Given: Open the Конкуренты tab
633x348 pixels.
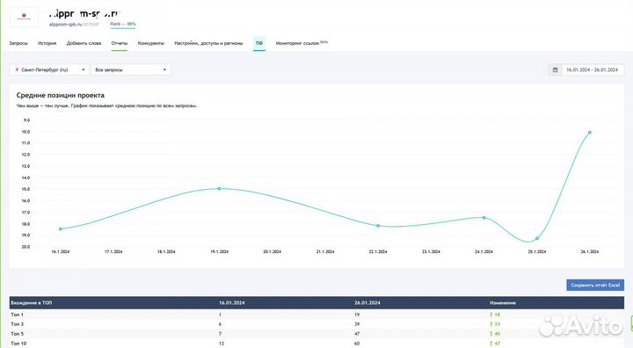Looking at the screenshot, I should pos(151,43).
